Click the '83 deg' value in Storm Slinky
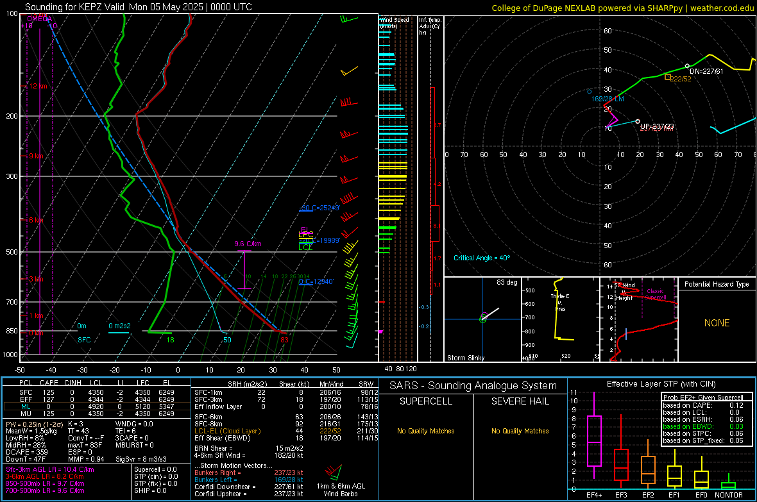 (x=507, y=282)
